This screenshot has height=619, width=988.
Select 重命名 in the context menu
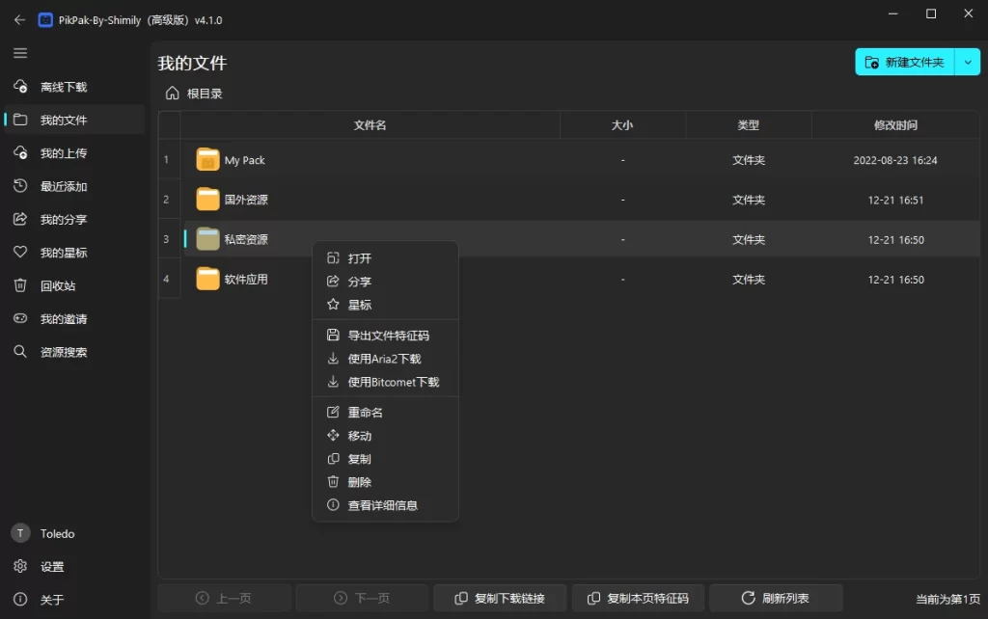point(365,413)
